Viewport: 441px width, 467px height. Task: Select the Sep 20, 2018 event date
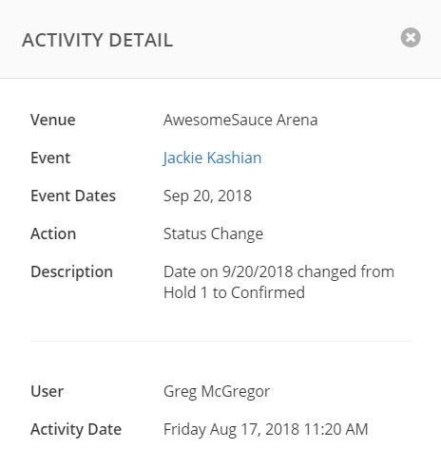pyautogui.click(x=207, y=196)
